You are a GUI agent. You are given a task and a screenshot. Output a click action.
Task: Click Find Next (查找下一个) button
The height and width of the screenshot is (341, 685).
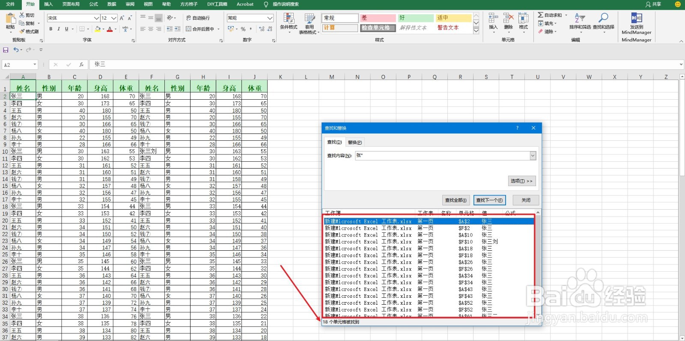point(490,200)
